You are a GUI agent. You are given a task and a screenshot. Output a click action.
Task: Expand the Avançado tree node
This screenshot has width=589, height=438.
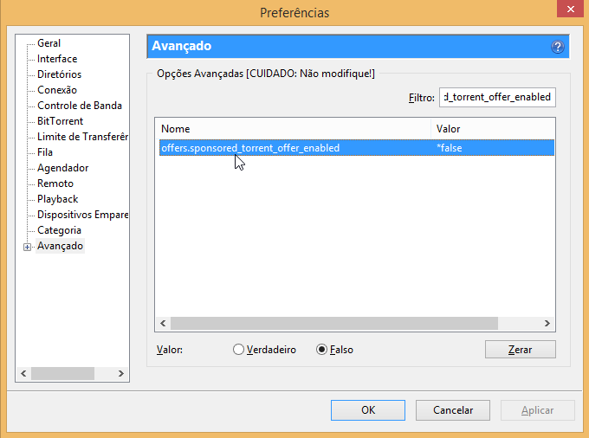(27, 247)
